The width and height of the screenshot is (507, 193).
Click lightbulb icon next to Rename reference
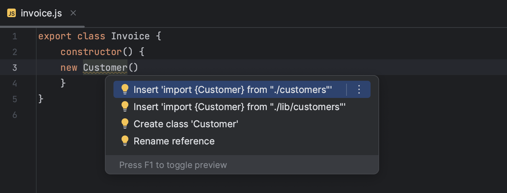(x=125, y=141)
